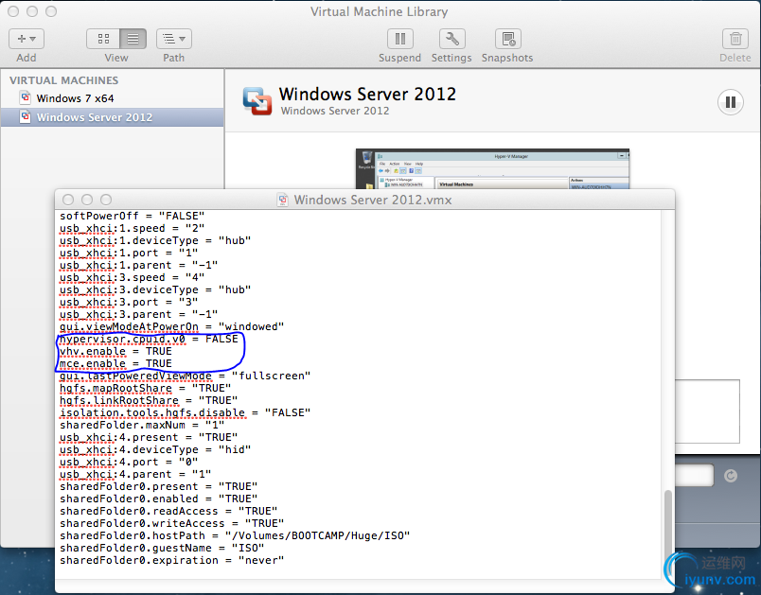Click line usb_xhci:4.port = "0"
The width and height of the screenshot is (761, 595).
pos(129,463)
